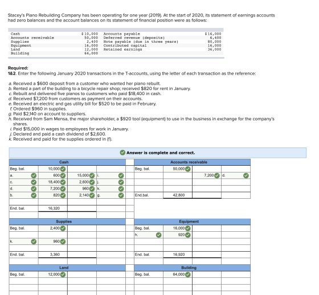The height and width of the screenshot is (295, 319).
Task: Click checkmark beside Land 12,000 balance
Action: click(x=63, y=274)
